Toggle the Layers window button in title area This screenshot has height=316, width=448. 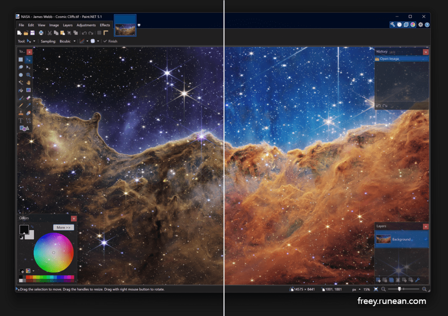point(406,25)
